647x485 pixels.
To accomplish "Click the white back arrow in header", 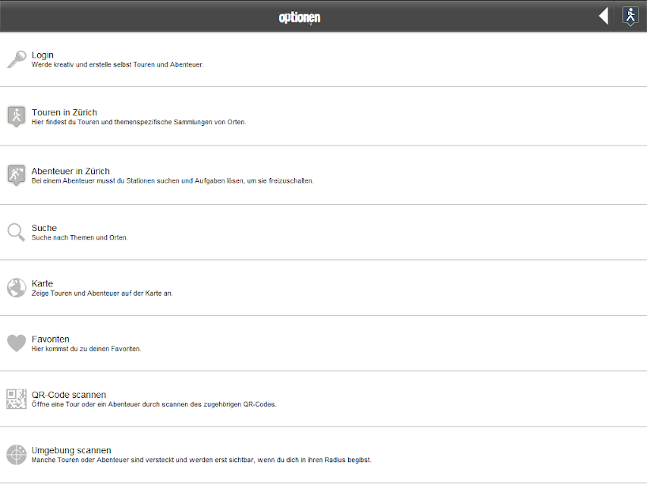I will pos(604,16).
